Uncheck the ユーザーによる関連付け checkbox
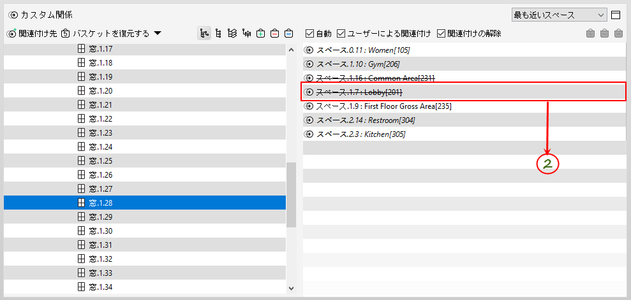 (341, 34)
